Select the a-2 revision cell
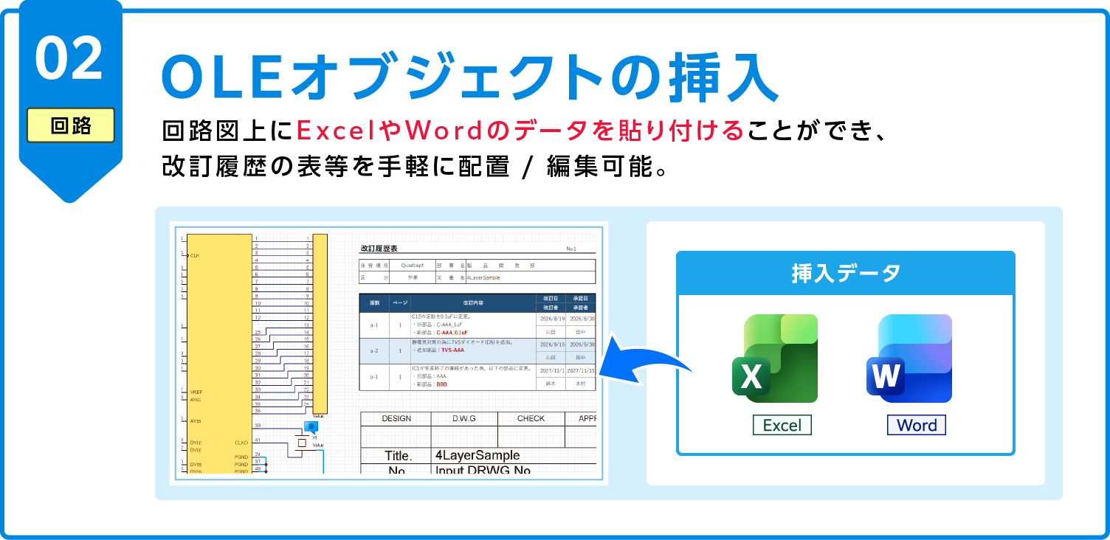This screenshot has width=1110, height=540. tap(374, 351)
